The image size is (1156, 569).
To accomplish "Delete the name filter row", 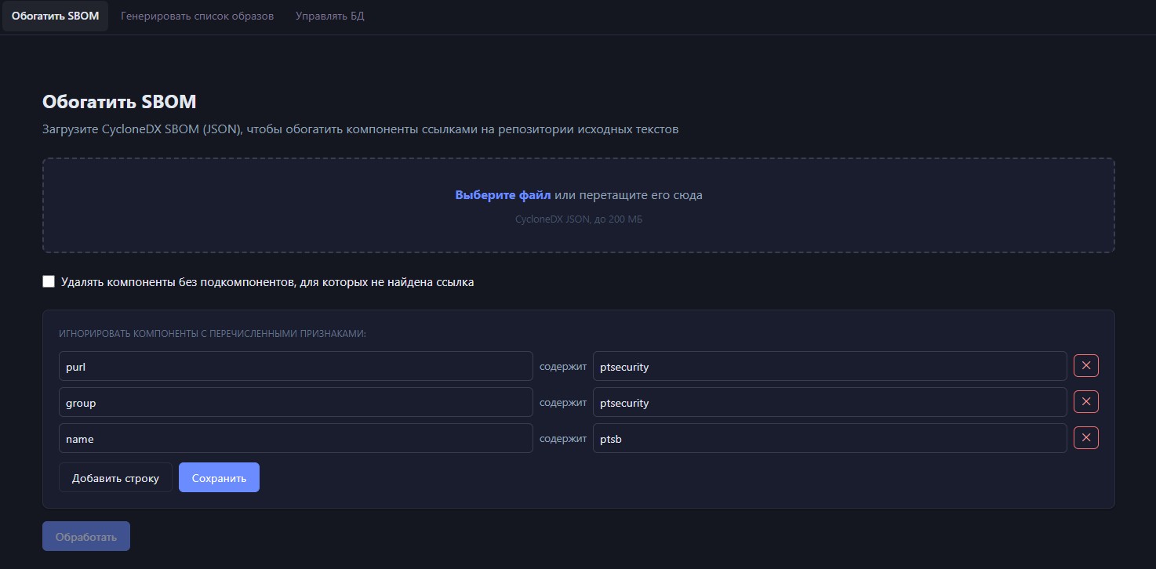I will (x=1085, y=438).
